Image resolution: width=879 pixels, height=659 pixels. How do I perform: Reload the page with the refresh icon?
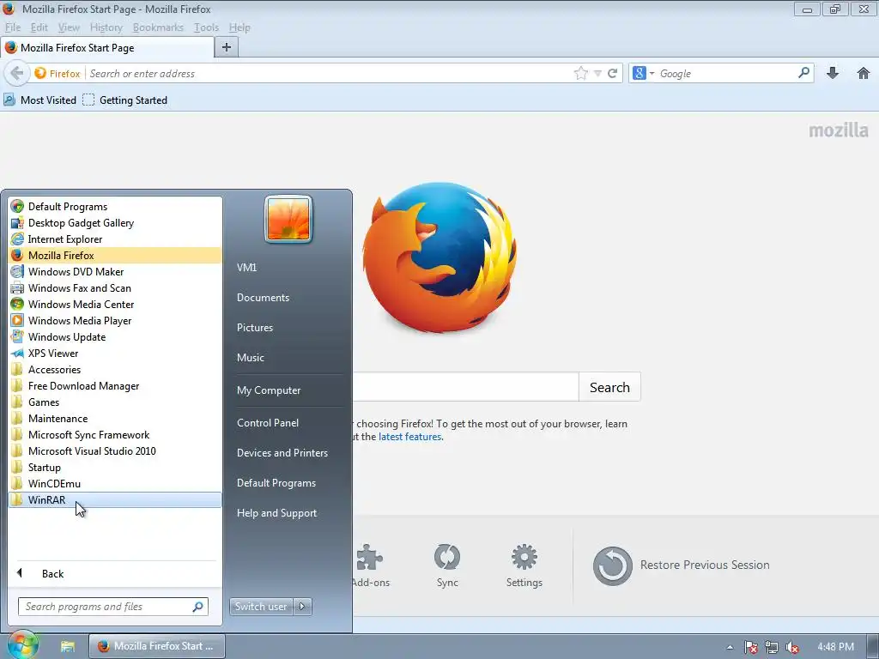[x=613, y=74]
